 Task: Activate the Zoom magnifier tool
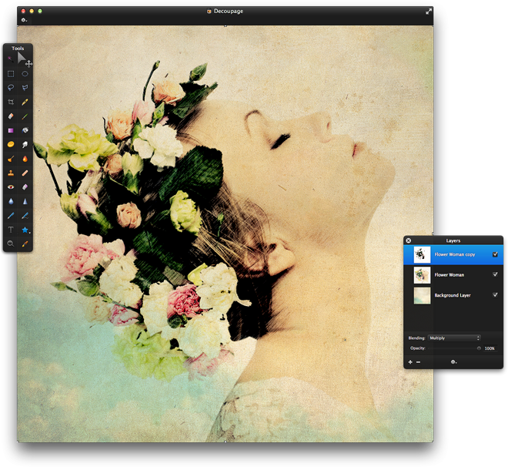click(x=11, y=244)
